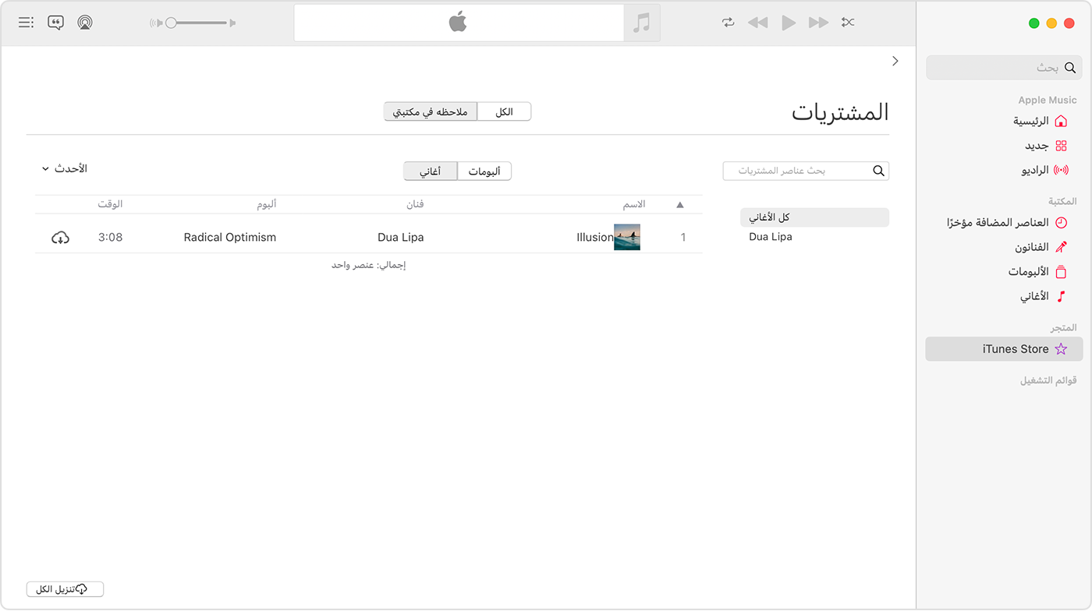Click the 3:08 duration cell

coord(110,238)
